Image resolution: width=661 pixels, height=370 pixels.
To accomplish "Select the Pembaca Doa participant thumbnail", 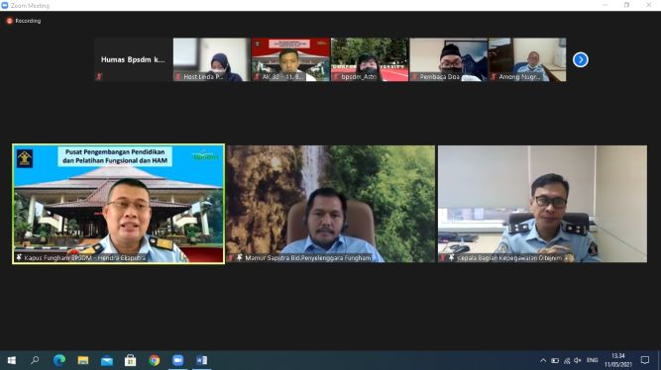I will click(x=449, y=59).
